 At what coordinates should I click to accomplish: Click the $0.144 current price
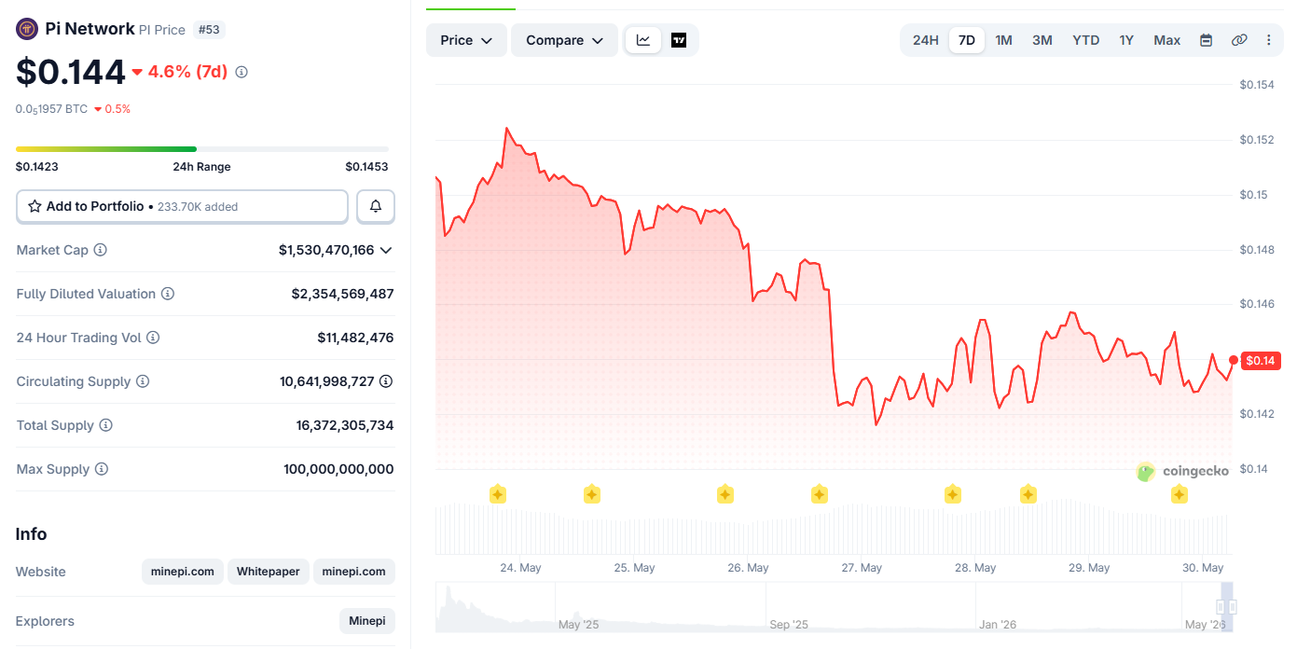pos(70,72)
